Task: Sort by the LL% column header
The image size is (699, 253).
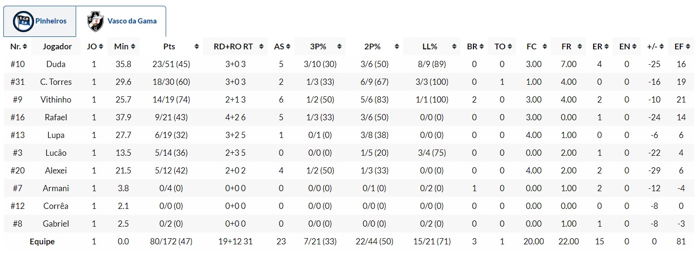Action: [x=430, y=46]
